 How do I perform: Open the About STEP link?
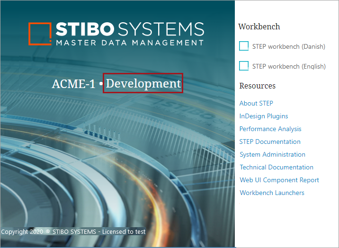click(x=256, y=103)
